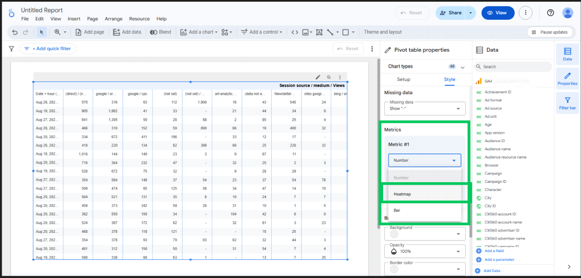Open the Filter bar side panel
Screen dimensions: 581x278
(567, 103)
